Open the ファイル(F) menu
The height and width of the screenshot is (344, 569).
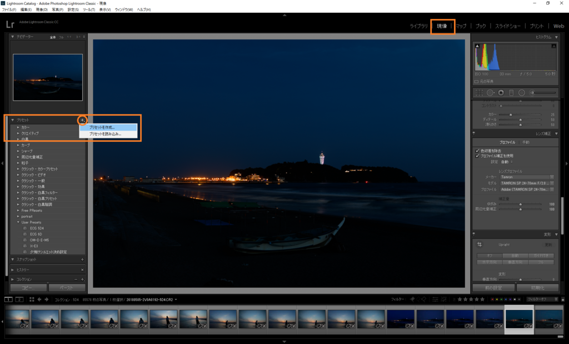(9, 10)
